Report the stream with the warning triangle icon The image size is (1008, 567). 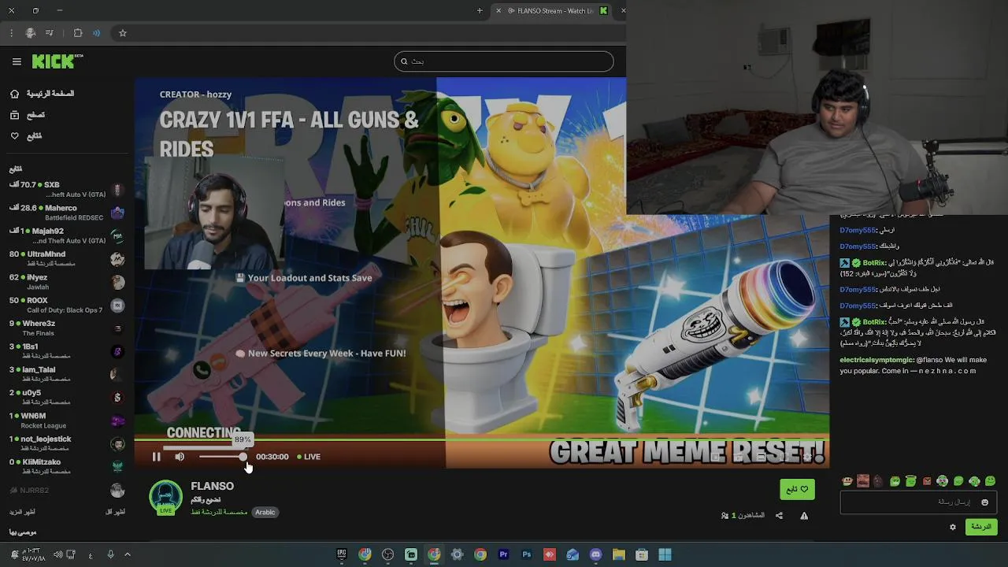coord(804,516)
